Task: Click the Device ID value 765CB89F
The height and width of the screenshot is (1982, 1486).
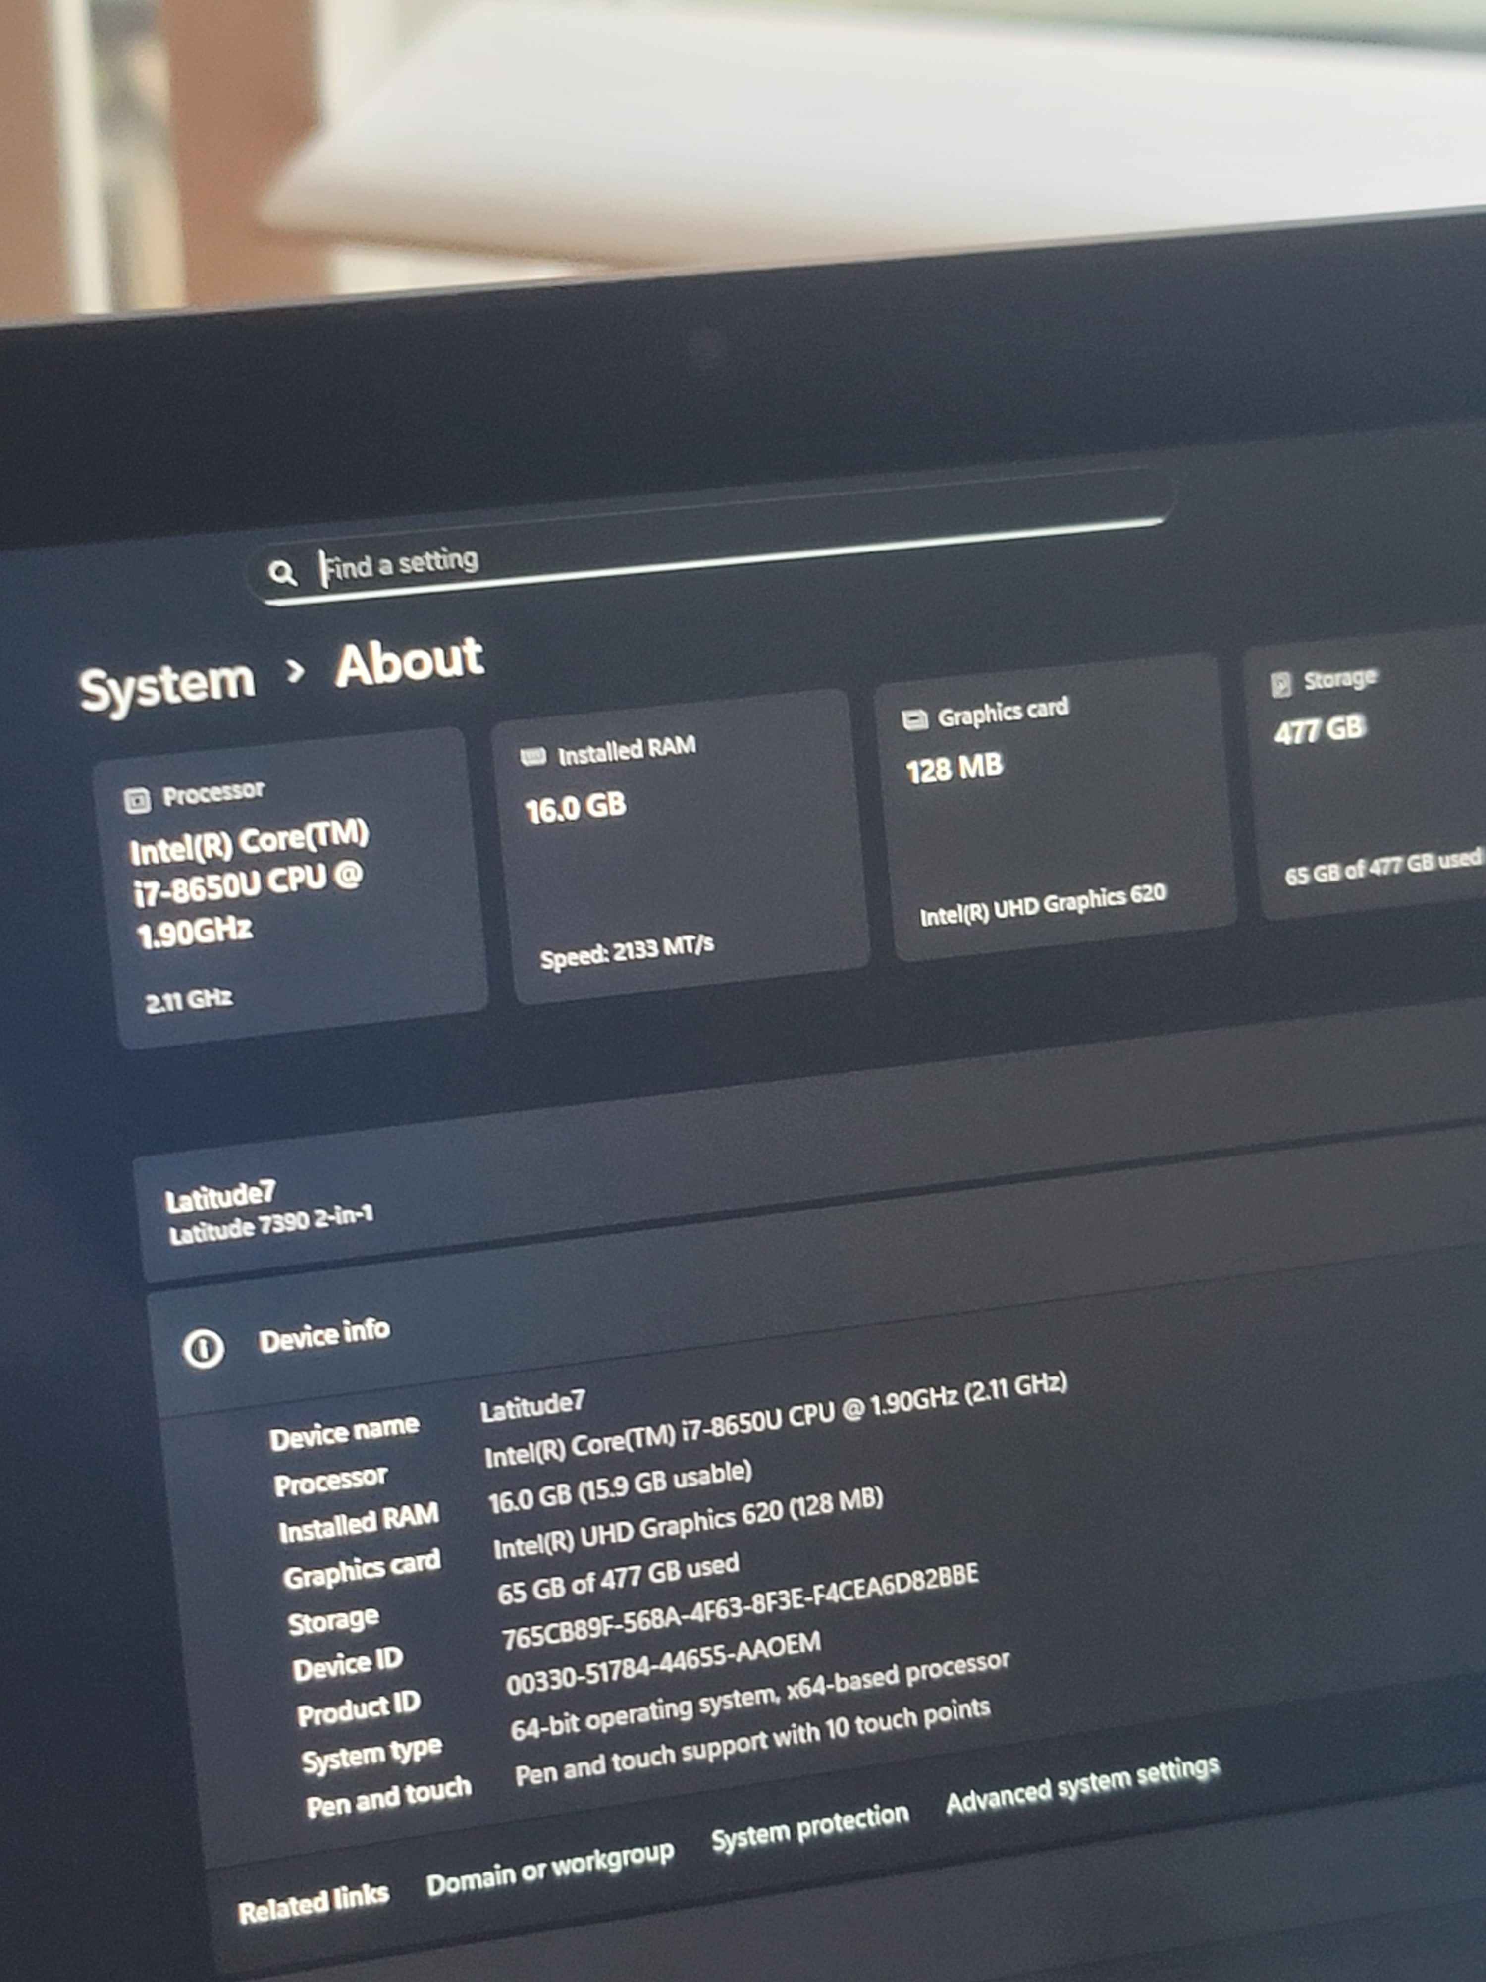Action: [x=740, y=1607]
